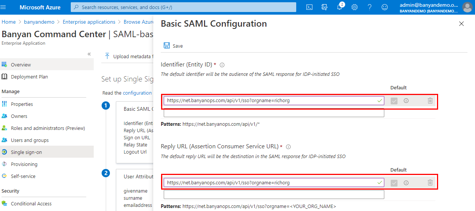The width and height of the screenshot is (475, 211).
Task: Click the Save button
Action: click(174, 46)
